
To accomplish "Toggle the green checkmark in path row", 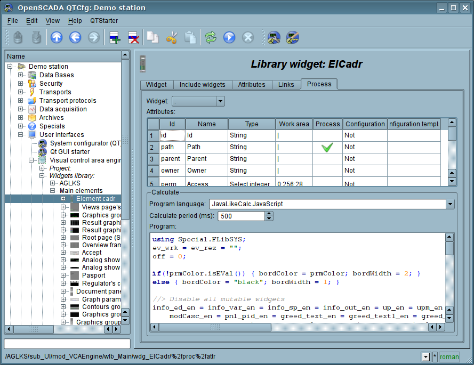I will tap(327, 147).
